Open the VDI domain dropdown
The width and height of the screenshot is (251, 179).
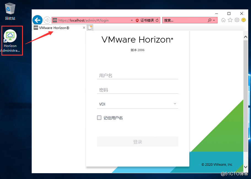click(137, 104)
